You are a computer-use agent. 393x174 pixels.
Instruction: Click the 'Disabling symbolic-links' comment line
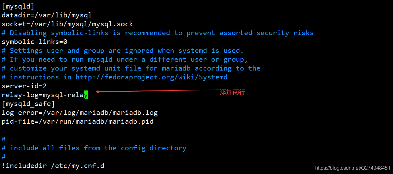coord(157,33)
